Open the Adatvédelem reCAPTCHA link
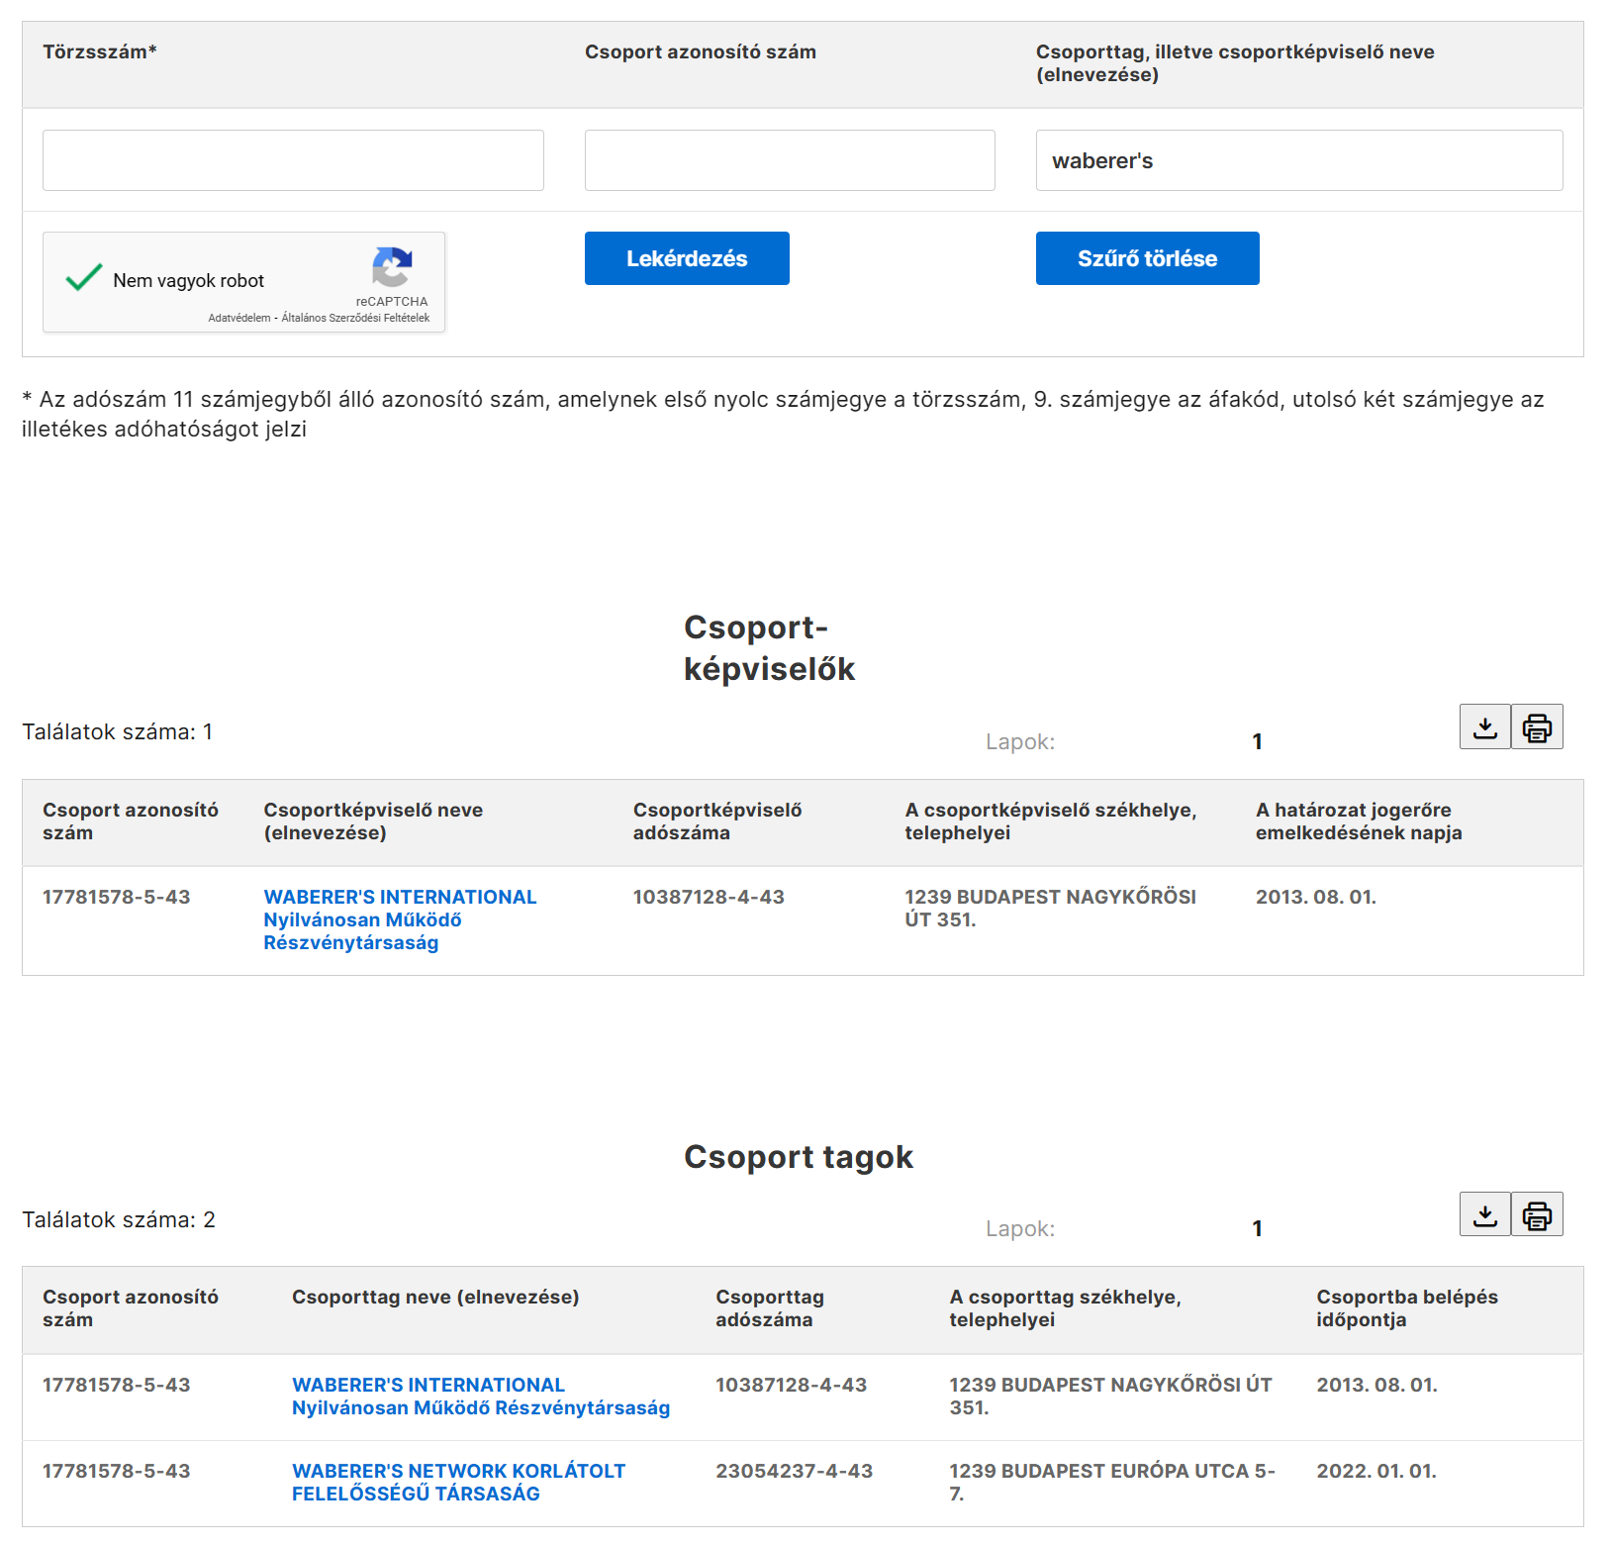Viewport: 1612px width, 1545px height. click(x=238, y=318)
